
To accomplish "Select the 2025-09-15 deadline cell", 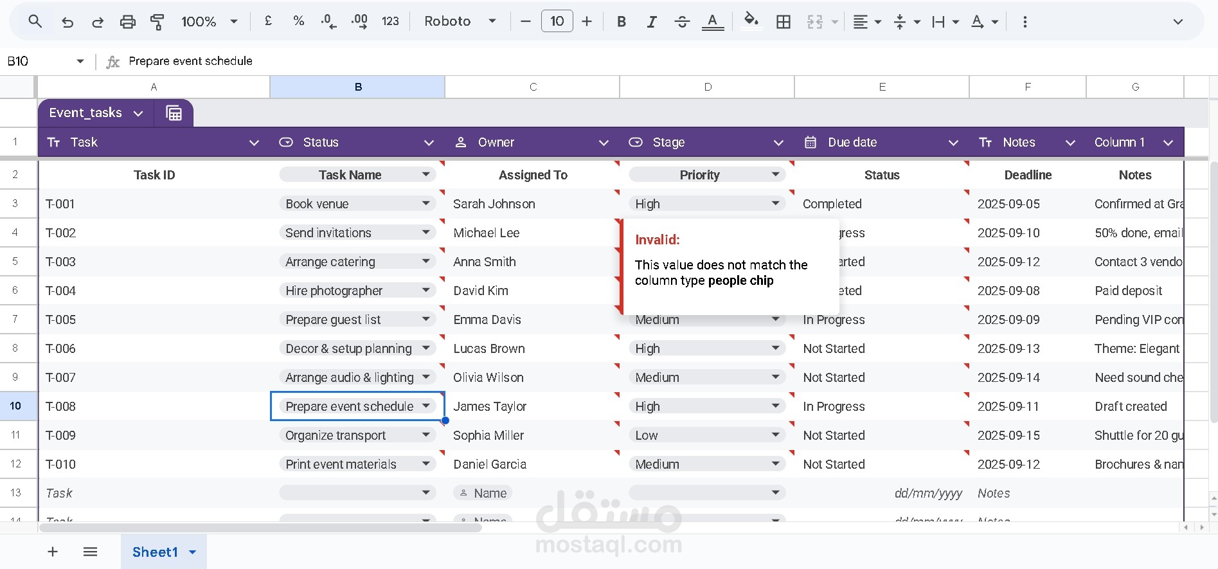I will point(1028,435).
